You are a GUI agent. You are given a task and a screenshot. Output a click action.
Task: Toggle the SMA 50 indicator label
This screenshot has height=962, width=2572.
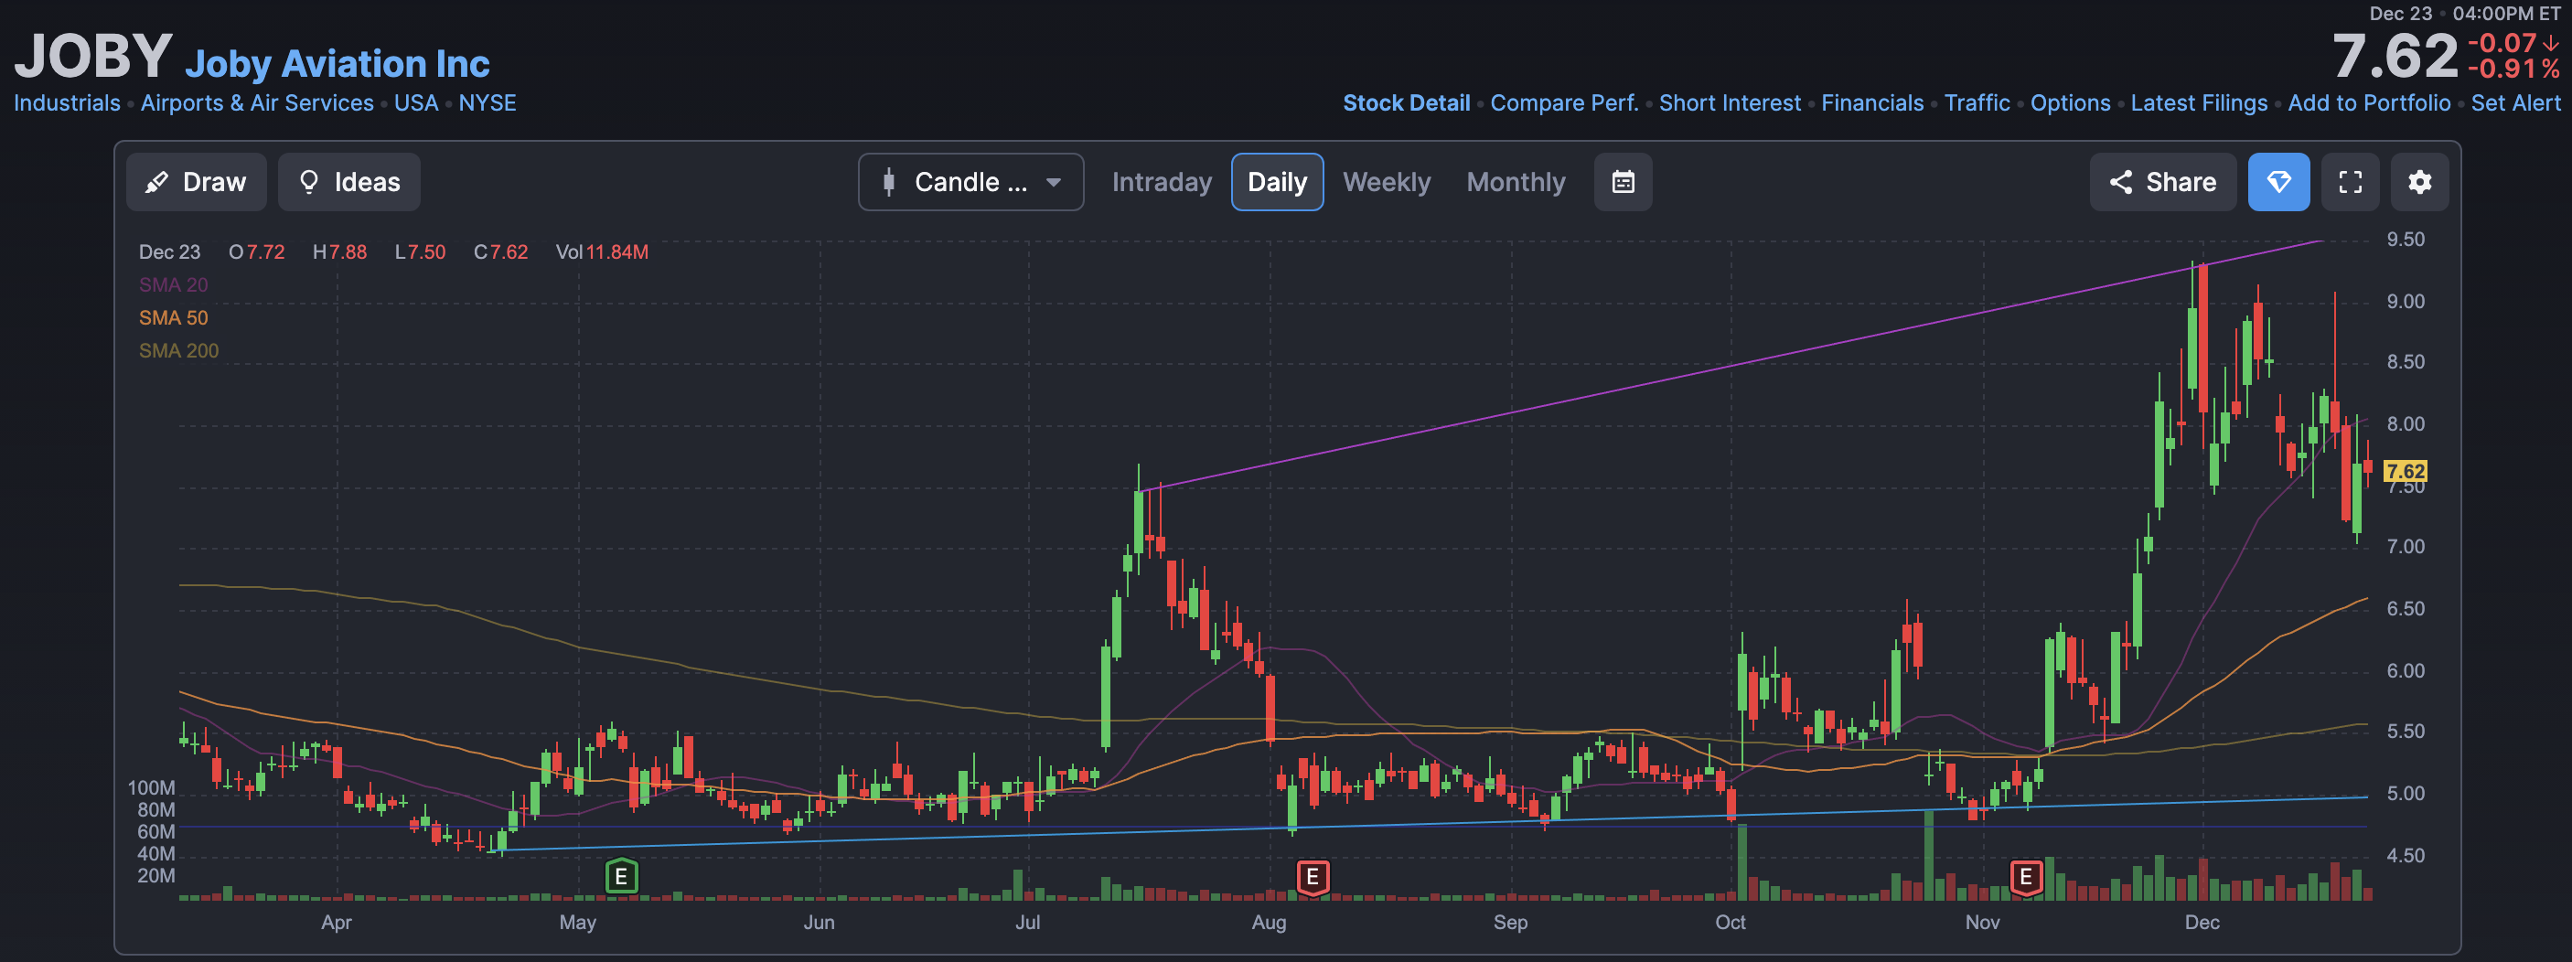click(x=173, y=317)
